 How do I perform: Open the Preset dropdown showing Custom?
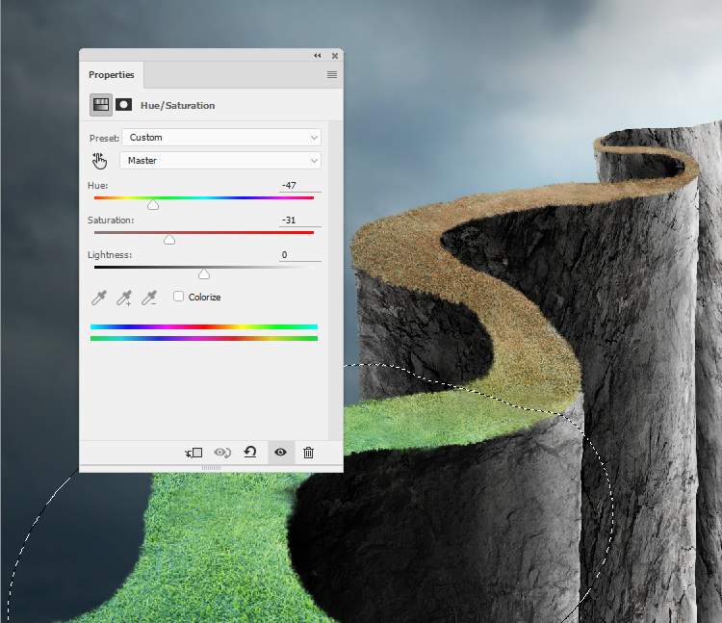(x=221, y=138)
